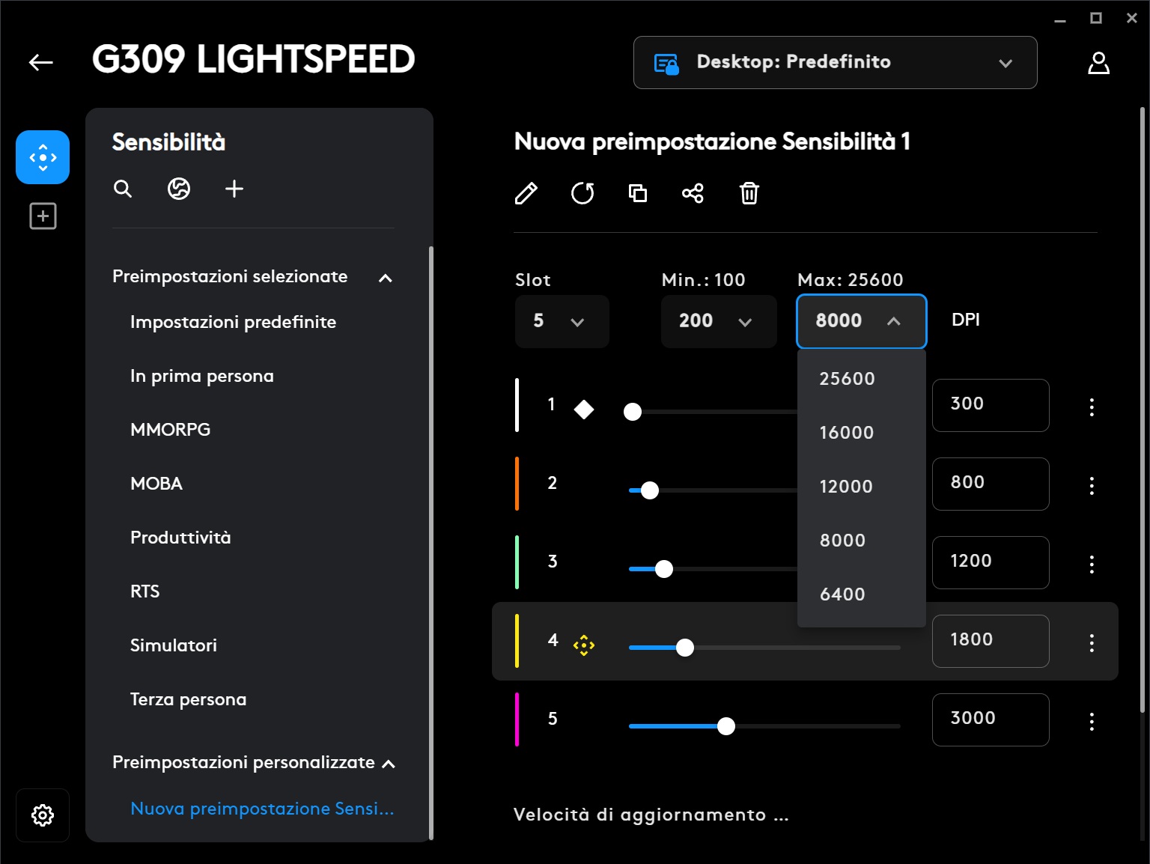Open more options for the 1800 DPI row
This screenshot has width=1150, height=864.
coord(1092,642)
